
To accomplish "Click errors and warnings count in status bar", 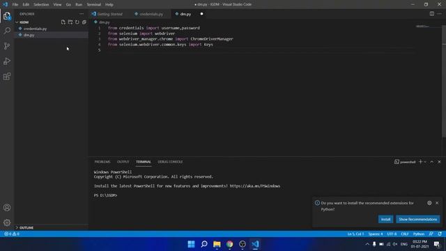I will click(12, 234).
